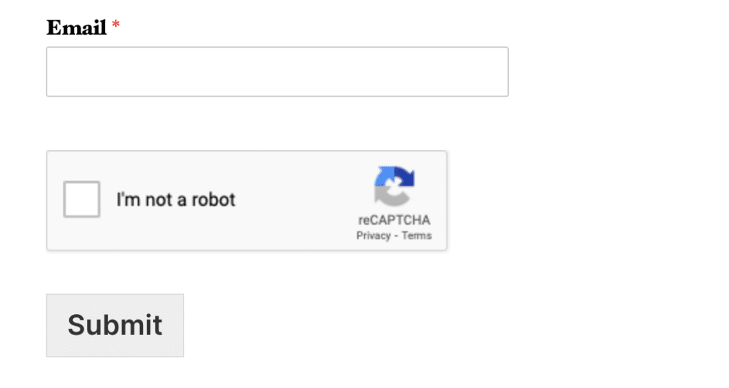Toggle the robot verification checkbox

[x=82, y=199]
